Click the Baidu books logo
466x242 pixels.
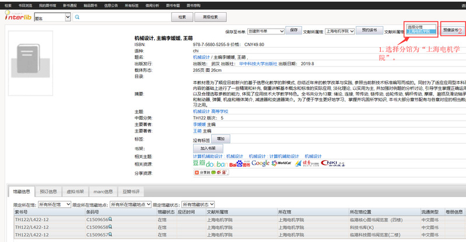(239, 164)
